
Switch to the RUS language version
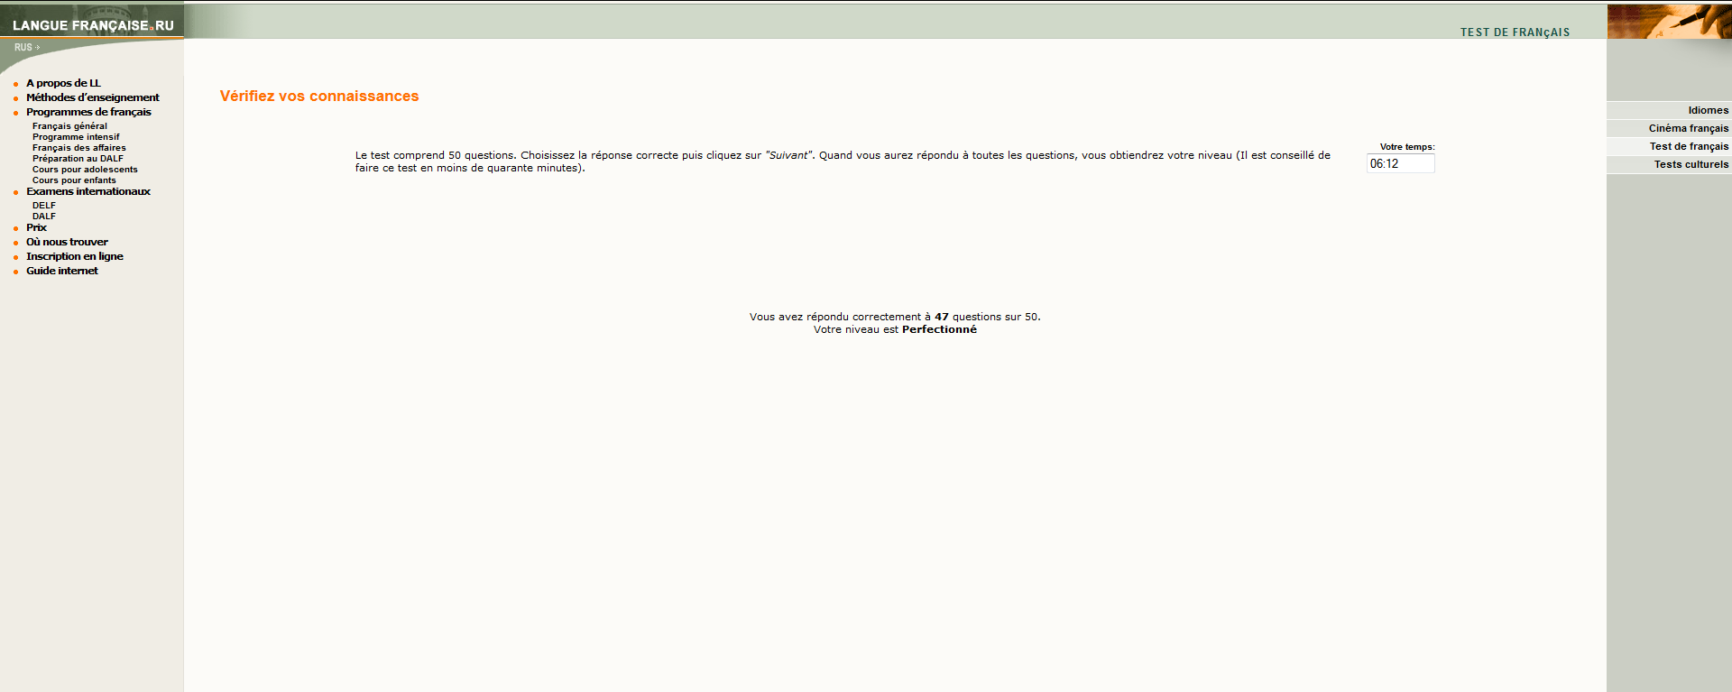(27, 47)
